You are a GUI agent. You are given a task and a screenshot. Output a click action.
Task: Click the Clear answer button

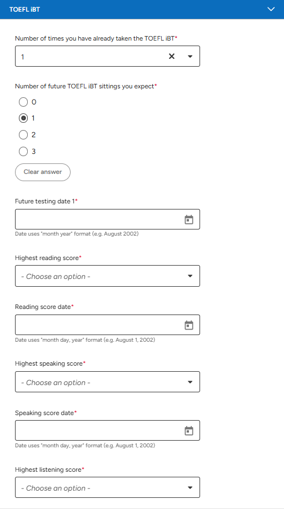click(x=43, y=172)
